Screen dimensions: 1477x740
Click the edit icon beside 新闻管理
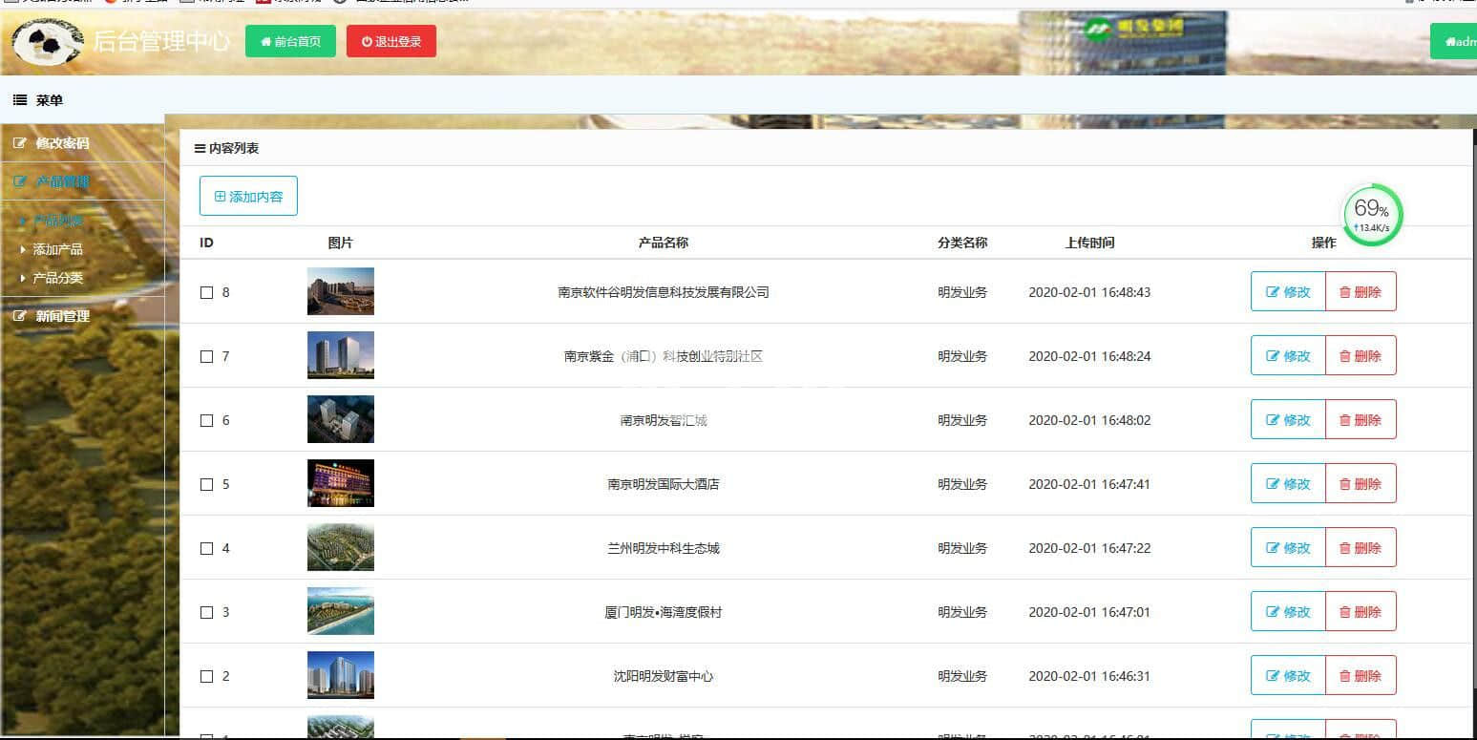[x=20, y=316]
